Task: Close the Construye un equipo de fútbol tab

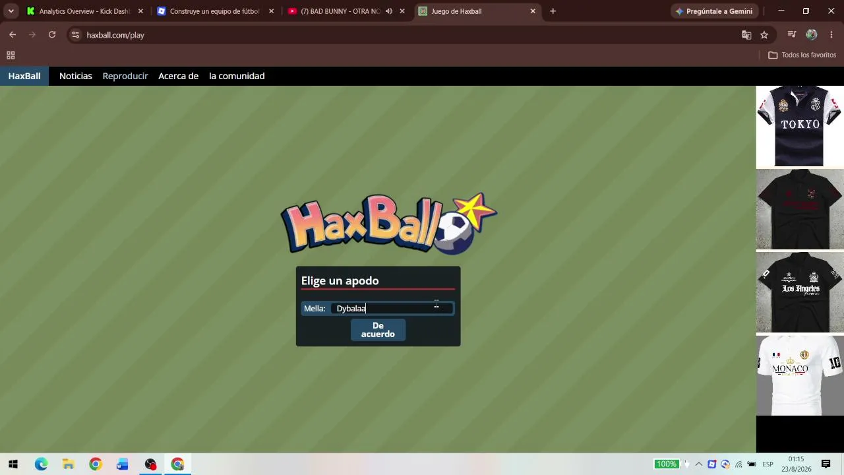Action: (x=271, y=11)
